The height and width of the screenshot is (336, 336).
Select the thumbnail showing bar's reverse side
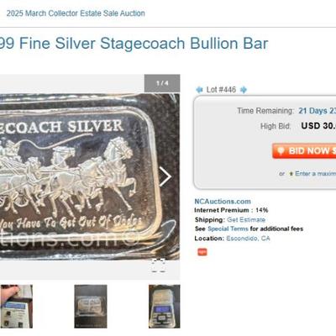point(91,307)
